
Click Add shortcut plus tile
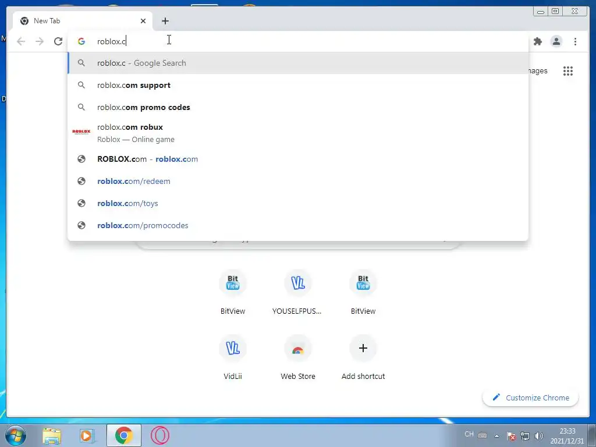(x=363, y=357)
